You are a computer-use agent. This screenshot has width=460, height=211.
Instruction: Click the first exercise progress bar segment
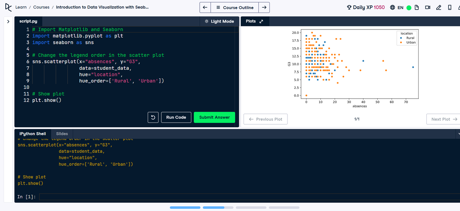[x=185, y=208]
